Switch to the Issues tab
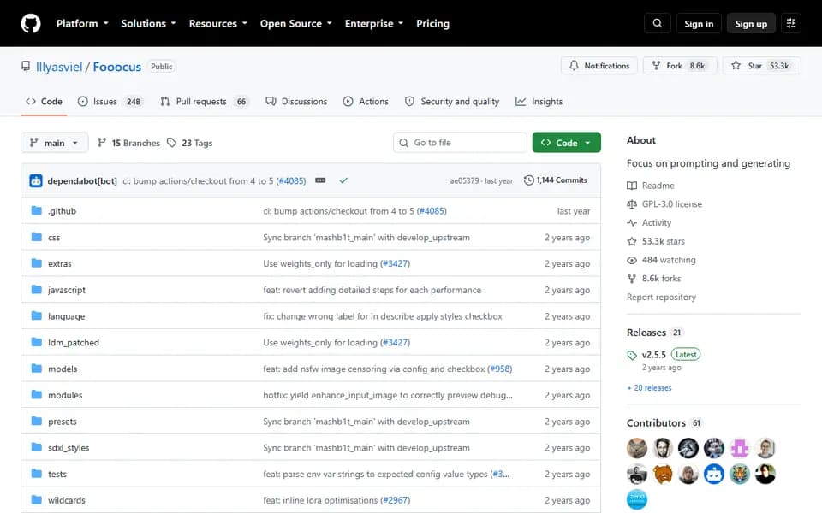Screen dimensions: 822x513 tap(109, 102)
